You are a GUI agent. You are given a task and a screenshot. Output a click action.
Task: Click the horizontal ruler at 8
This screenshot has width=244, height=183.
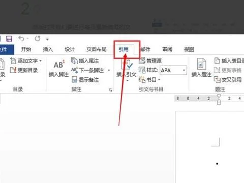(177, 98)
